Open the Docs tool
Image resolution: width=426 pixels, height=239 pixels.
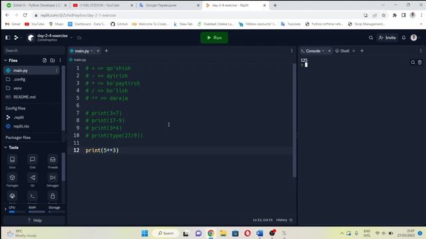[x=12, y=162]
